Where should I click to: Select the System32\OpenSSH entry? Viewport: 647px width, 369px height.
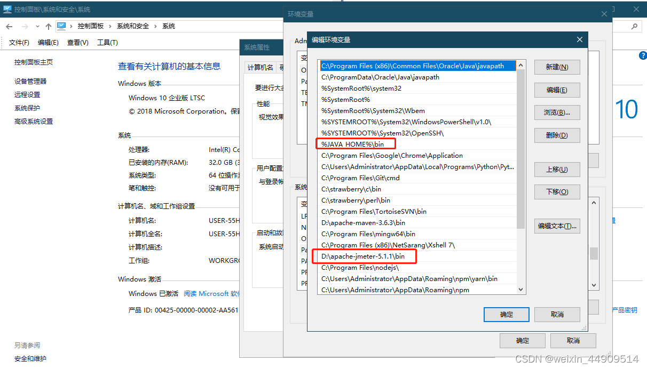pyautogui.click(x=417, y=133)
